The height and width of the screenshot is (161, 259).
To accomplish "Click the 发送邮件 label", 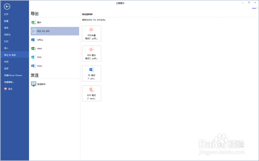I will coord(41,84).
